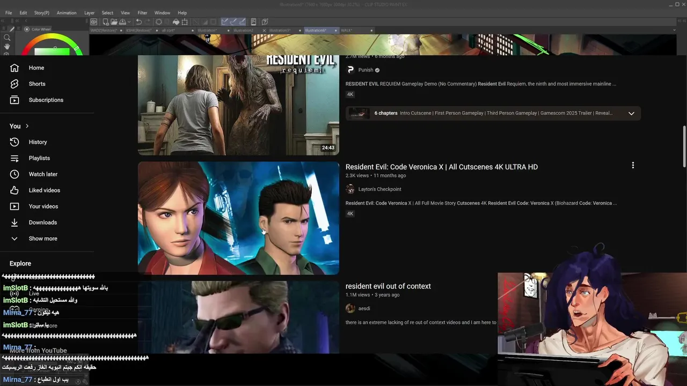
Task: Open Punish channel link
Action: click(366, 70)
